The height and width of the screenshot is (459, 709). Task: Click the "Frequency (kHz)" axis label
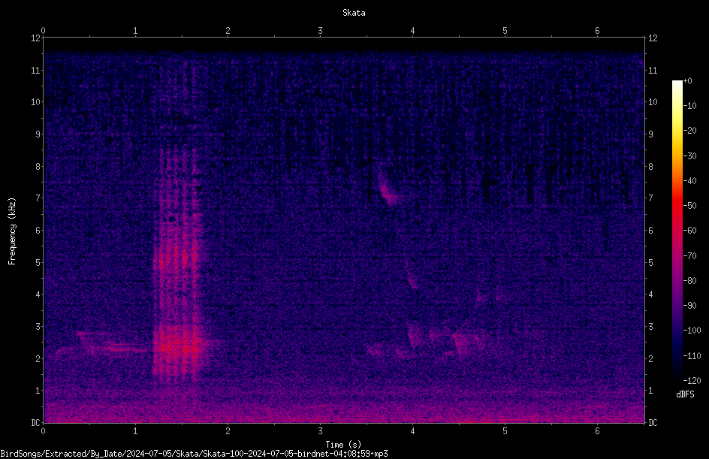coord(12,231)
